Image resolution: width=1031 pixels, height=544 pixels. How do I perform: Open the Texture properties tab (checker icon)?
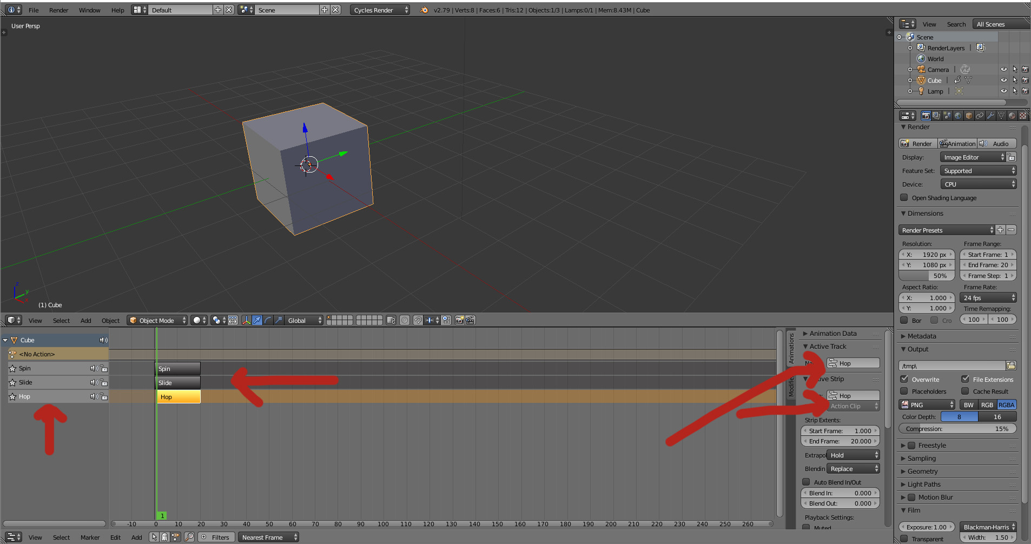click(1023, 116)
